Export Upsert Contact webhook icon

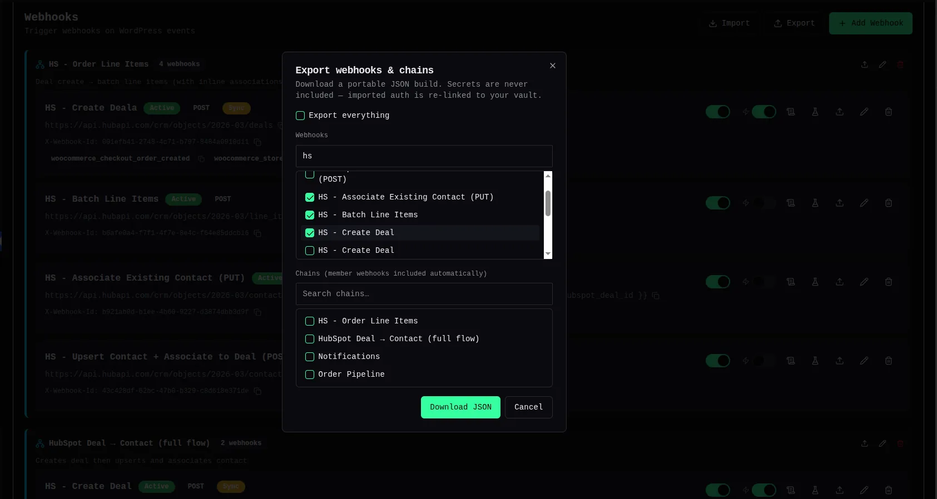pyautogui.click(x=840, y=361)
